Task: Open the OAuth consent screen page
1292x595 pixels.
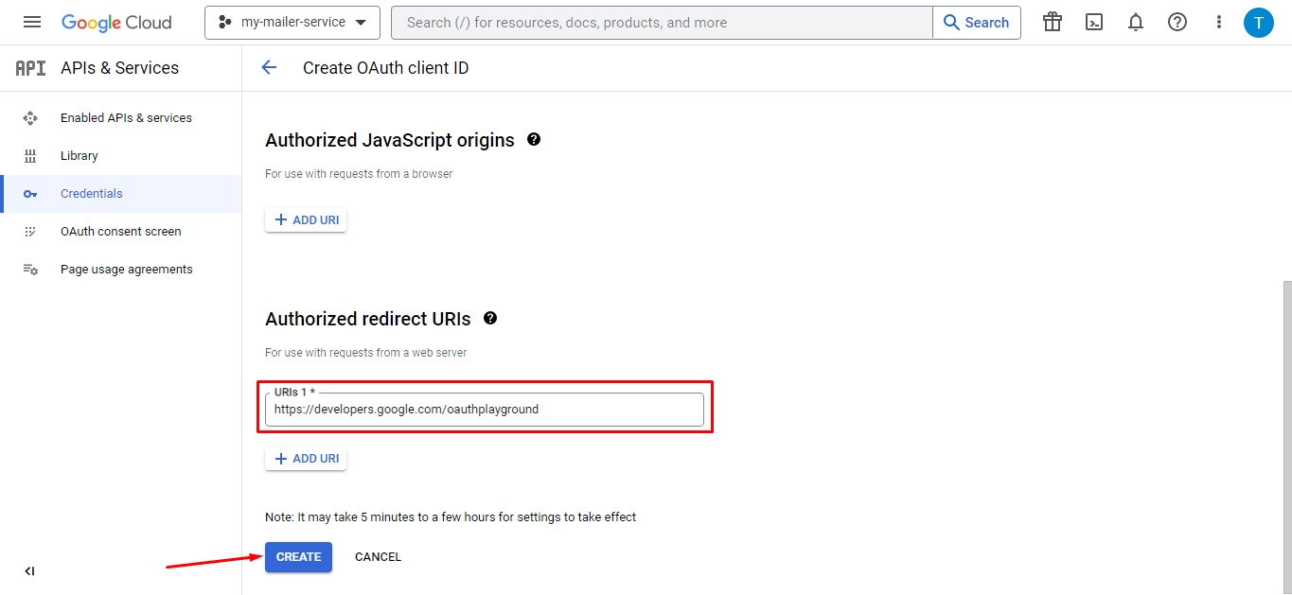Action: pos(120,231)
